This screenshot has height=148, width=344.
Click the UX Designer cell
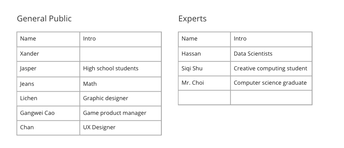[120, 127]
